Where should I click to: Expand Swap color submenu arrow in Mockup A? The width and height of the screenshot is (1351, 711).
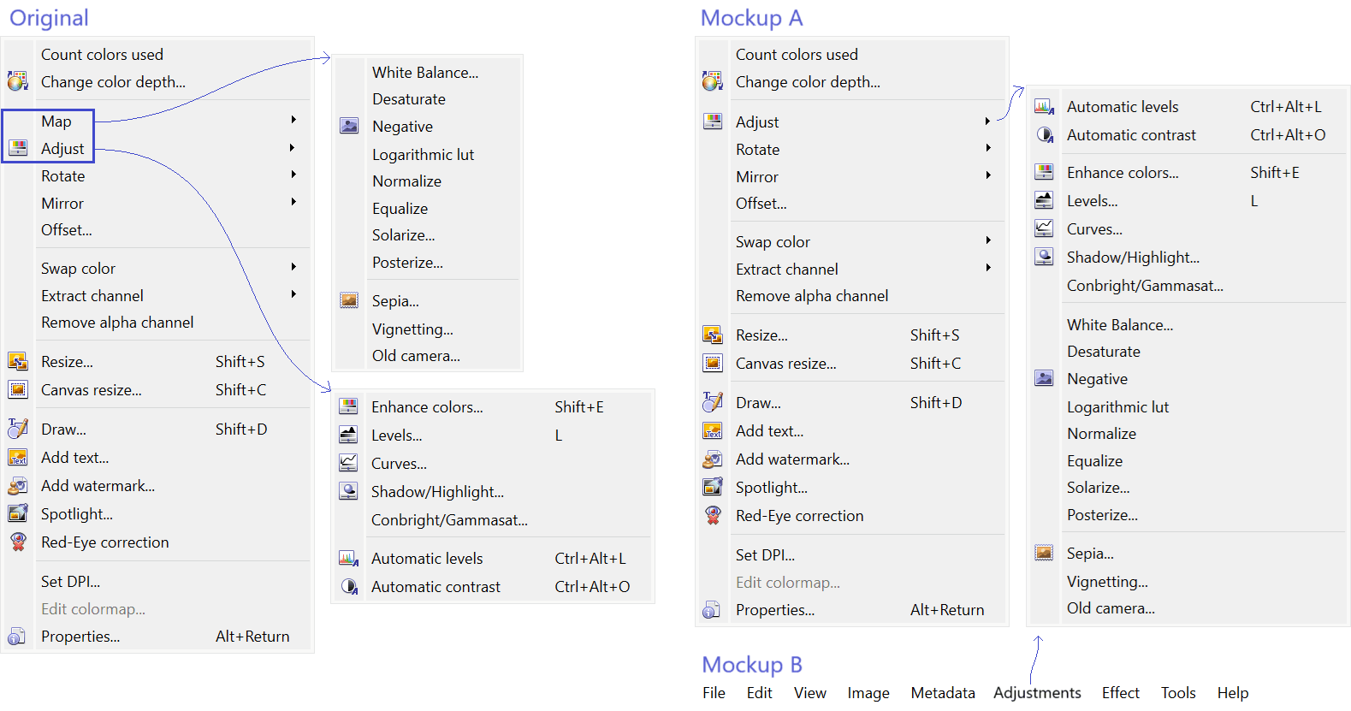coord(988,240)
